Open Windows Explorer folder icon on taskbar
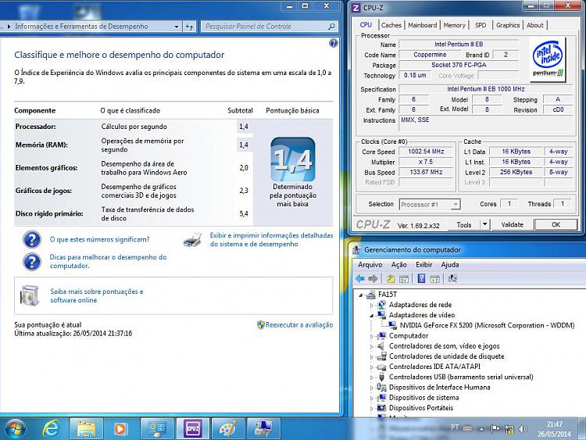The width and height of the screenshot is (586, 440). pos(86,428)
